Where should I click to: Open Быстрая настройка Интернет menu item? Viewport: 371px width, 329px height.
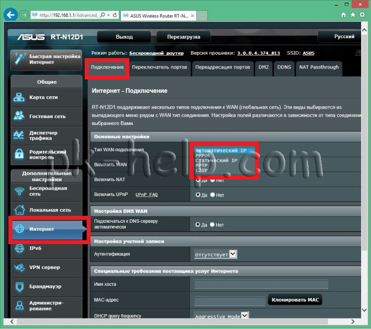pos(47,60)
